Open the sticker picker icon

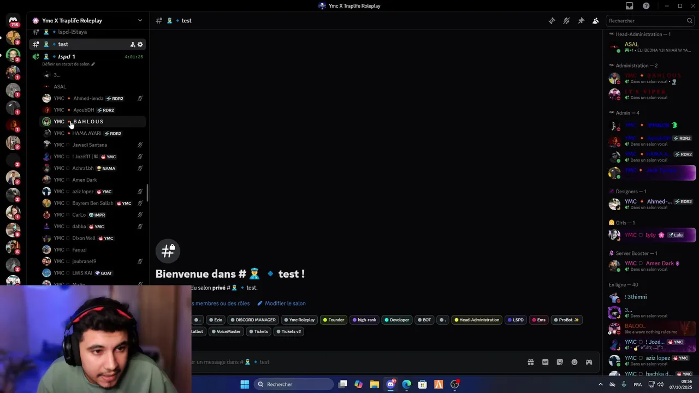click(560, 362)
